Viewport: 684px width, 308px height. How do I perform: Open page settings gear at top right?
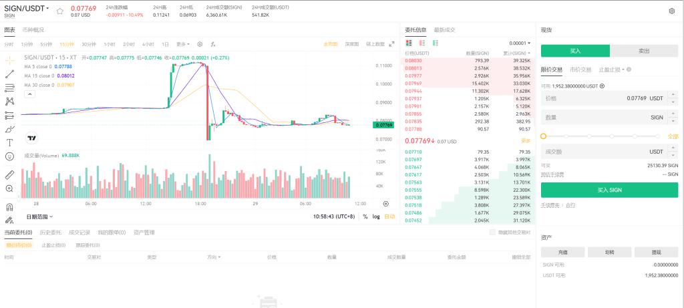click(x=671, y=11)
